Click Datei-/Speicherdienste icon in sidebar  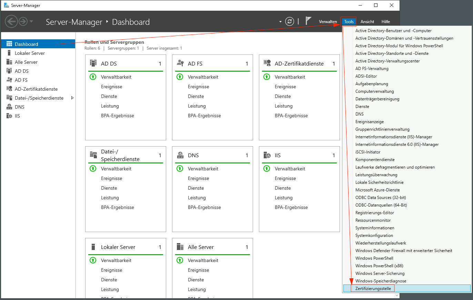[x=9, y=98]
